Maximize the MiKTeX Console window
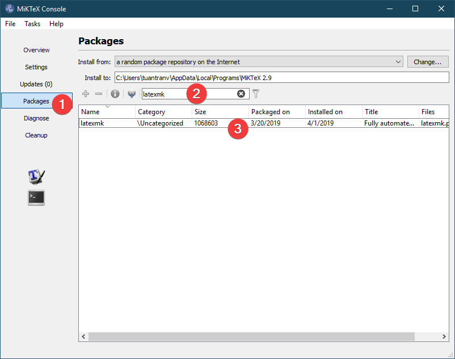 pos(415,9)
